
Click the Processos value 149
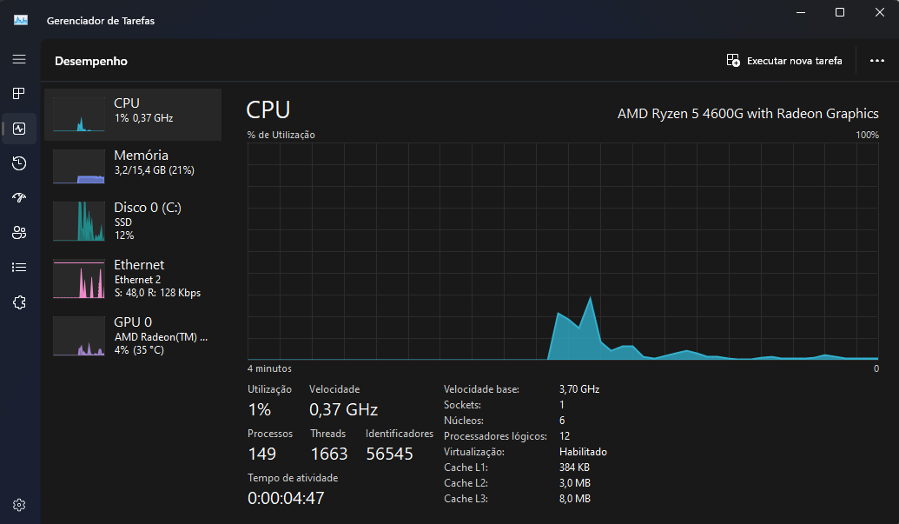(x=262, y=454)
